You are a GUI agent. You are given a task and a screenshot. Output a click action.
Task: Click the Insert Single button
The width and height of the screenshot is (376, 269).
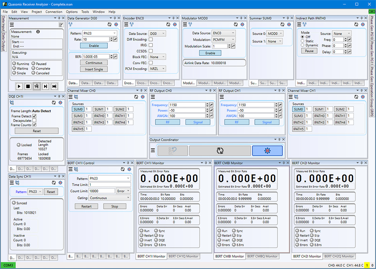pyautogui.click(x=94, y=69)
